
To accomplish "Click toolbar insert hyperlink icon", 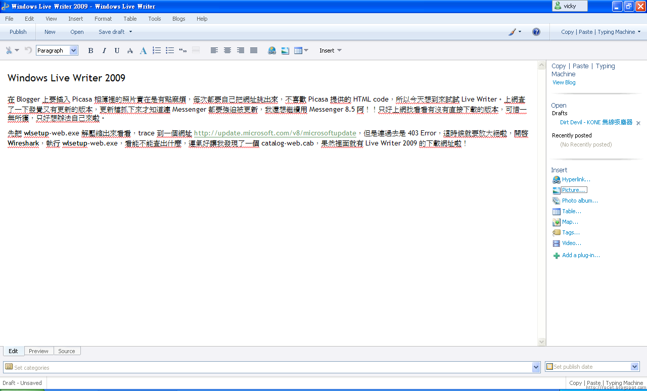I will pos(272,51).
